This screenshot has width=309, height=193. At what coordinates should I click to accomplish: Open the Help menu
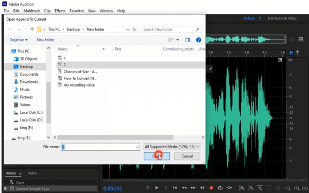121,11
